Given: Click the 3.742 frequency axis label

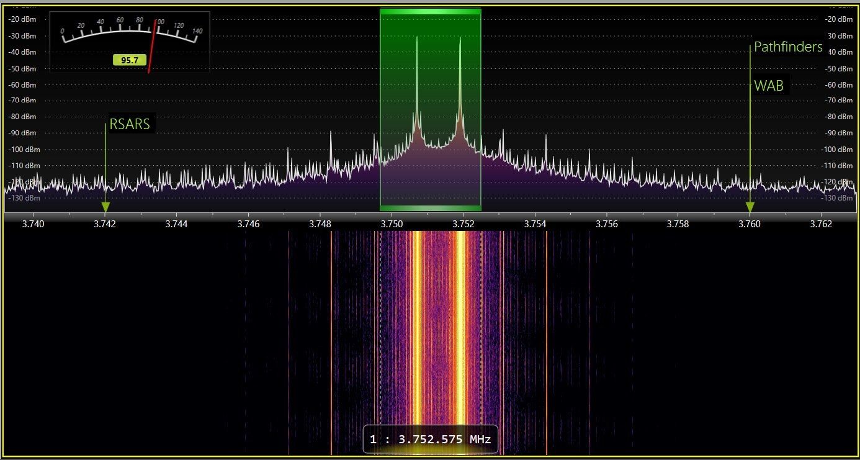Looking at the screenshot, I should [105, 224].
